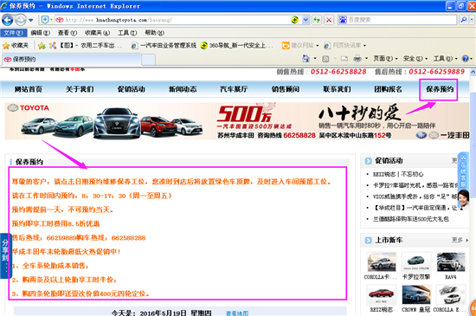Click the Home page icon in command bar

(306, 58)
